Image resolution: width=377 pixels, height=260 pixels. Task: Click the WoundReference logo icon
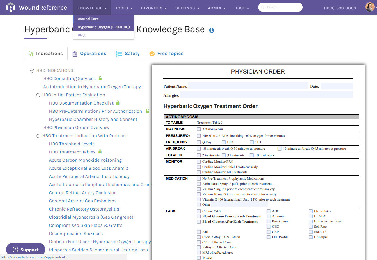pos(11,7)
